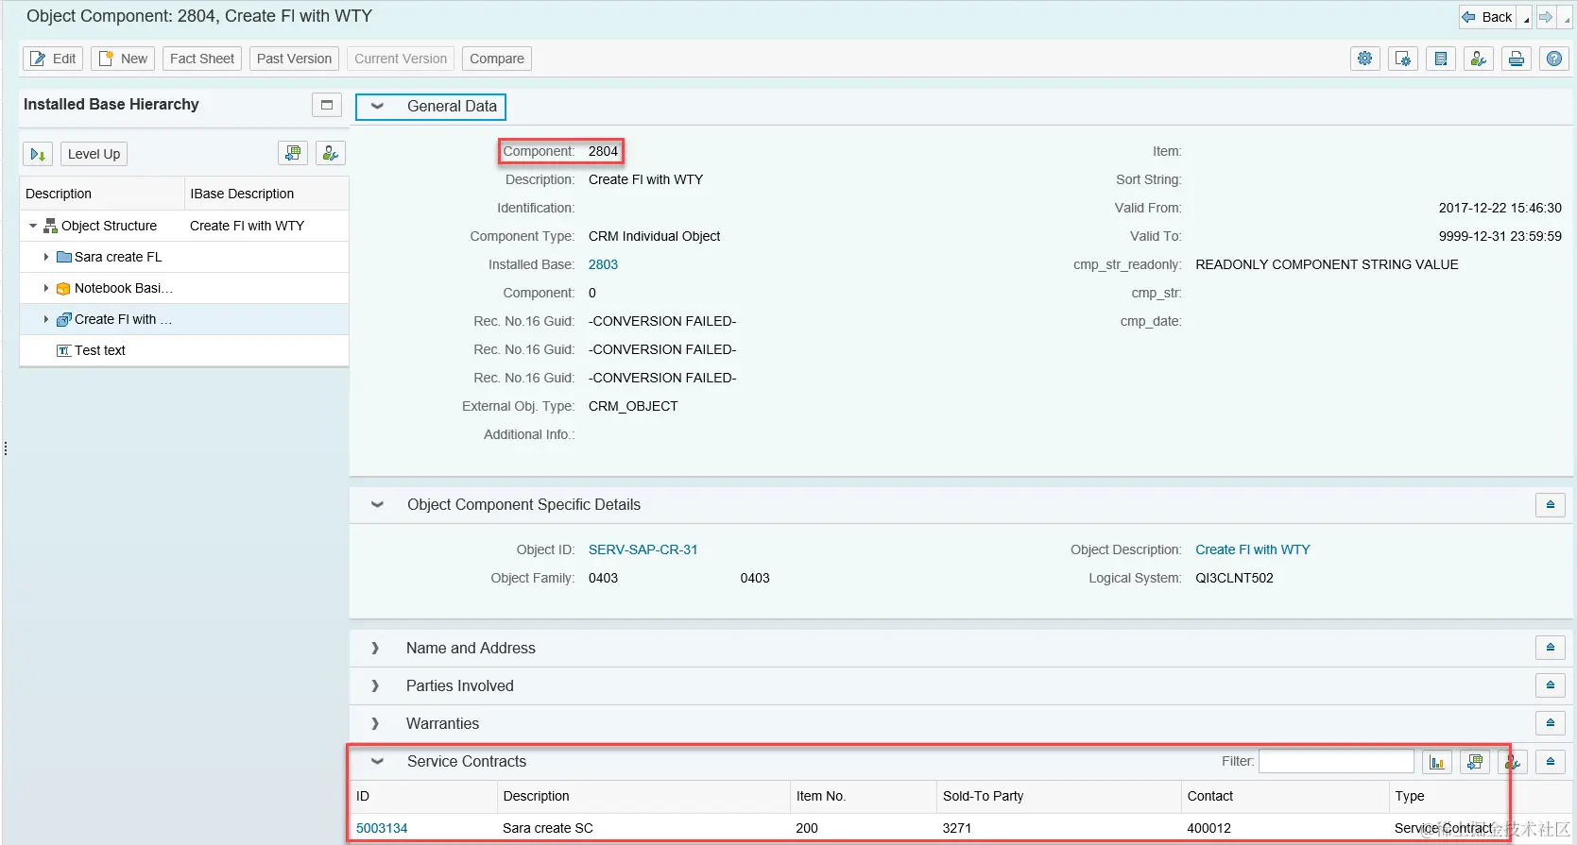Viewport: 1577px width, 845px height.
Task: Open service contract ID 5003134
Action: click(x=382, y=828)
